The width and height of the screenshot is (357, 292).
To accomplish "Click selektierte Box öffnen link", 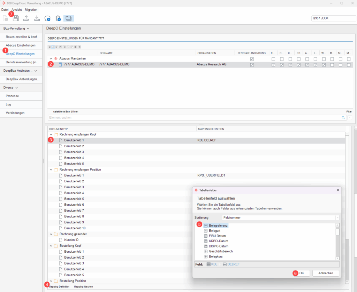I will (66, 112).
